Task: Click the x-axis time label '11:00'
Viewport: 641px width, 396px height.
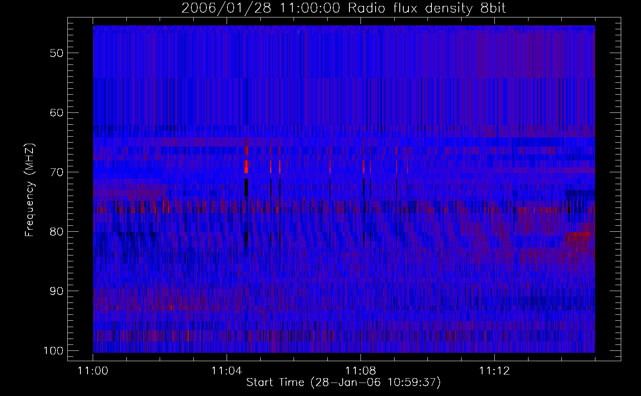Action: pos(93,371)
